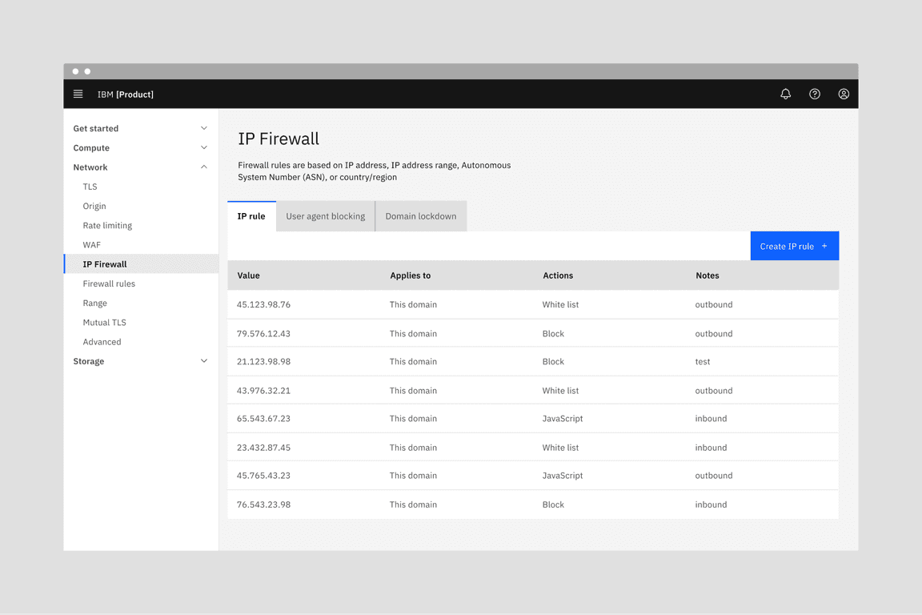Click Create IP rule button
Image resolution: width=922 pixels, height=615 pixels.
pyautogui.click(x=794, y=246)
